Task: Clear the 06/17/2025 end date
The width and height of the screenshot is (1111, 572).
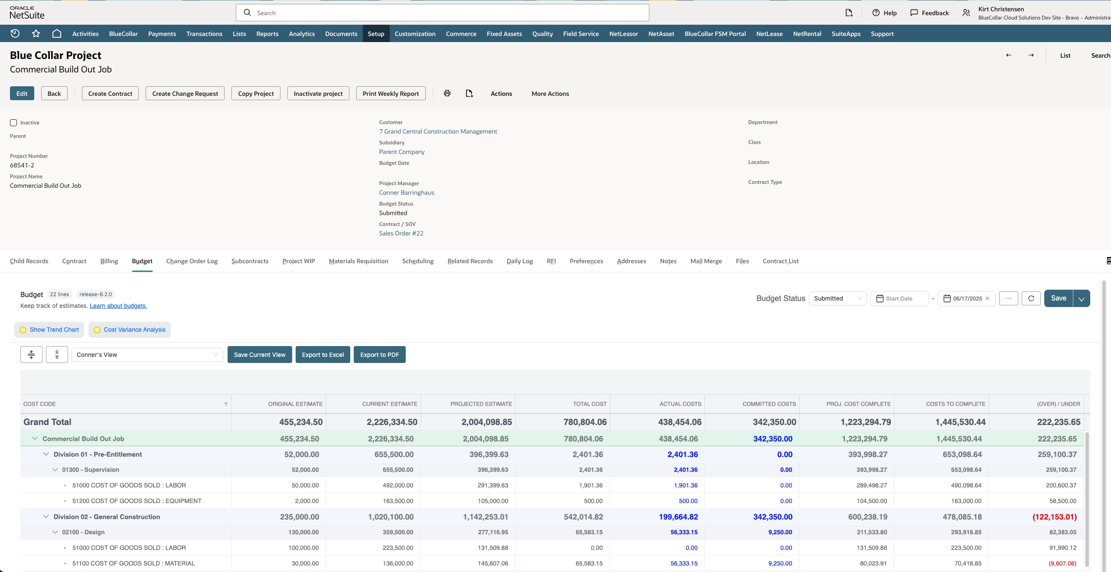Action: [x=987, y=298]
